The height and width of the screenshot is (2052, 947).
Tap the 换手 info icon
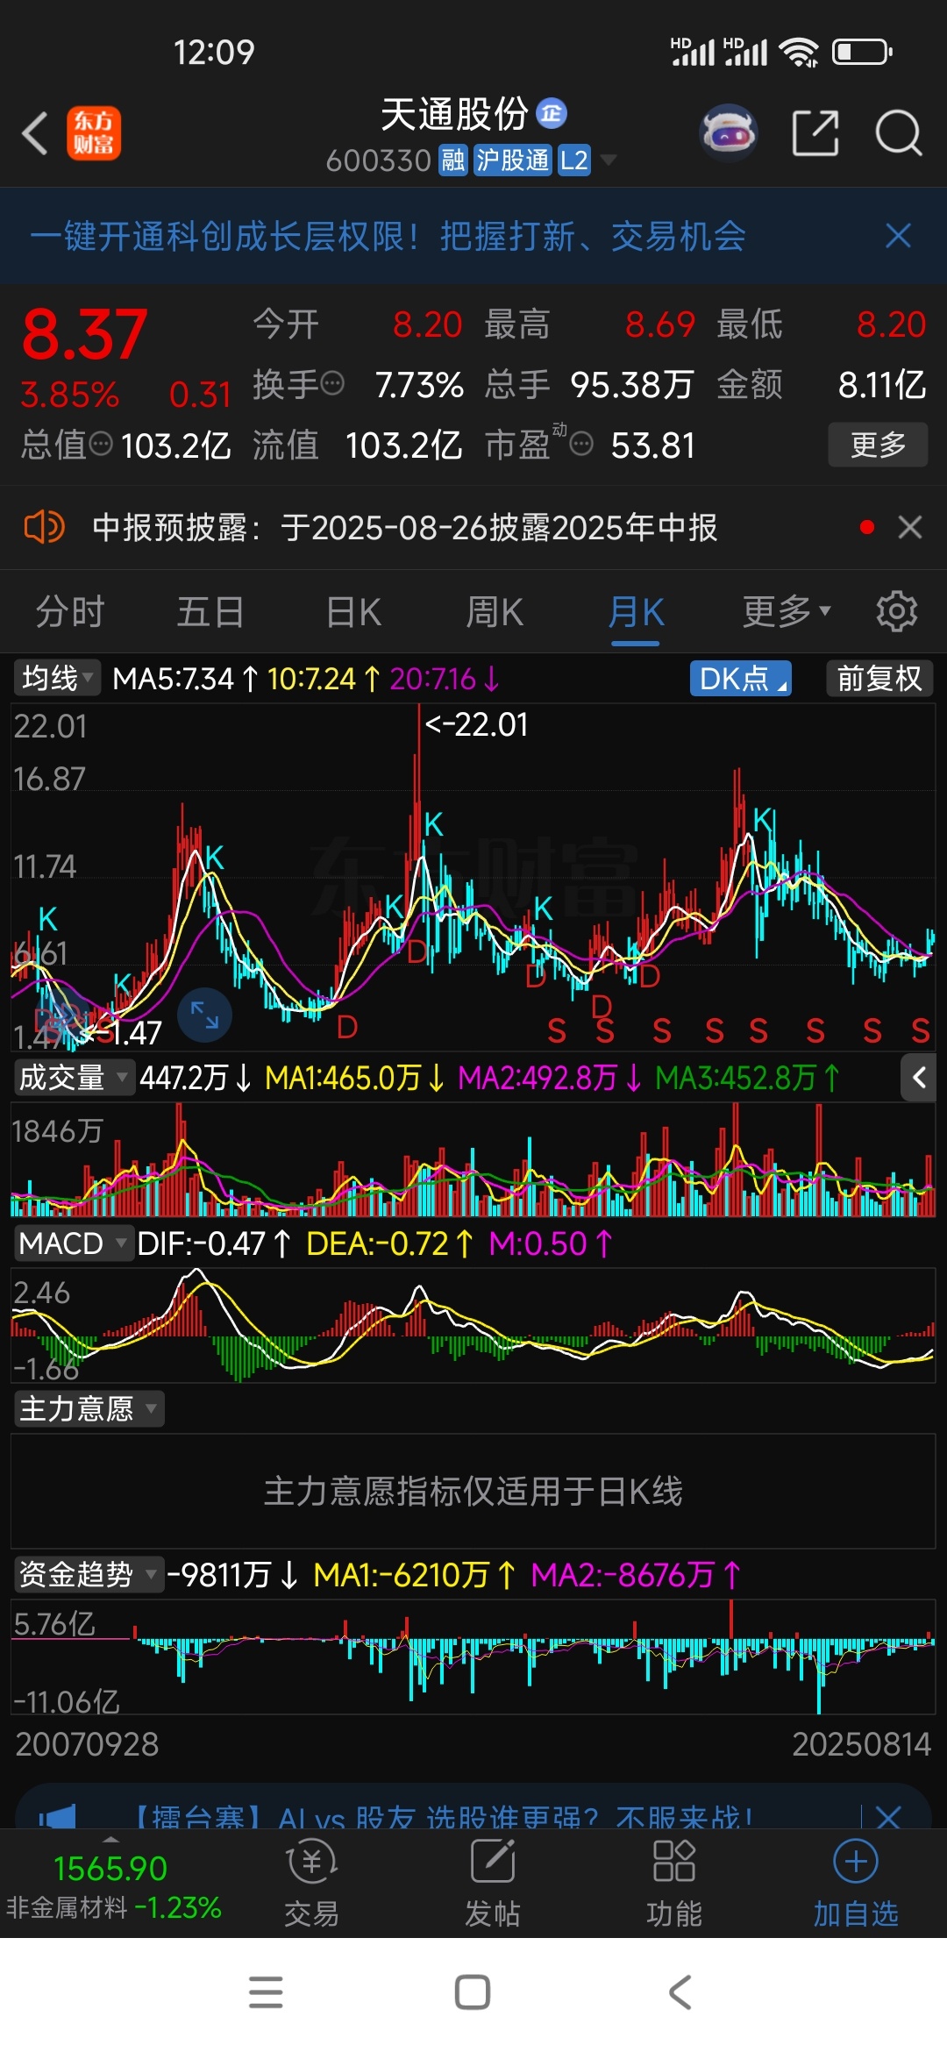[332, 383]
